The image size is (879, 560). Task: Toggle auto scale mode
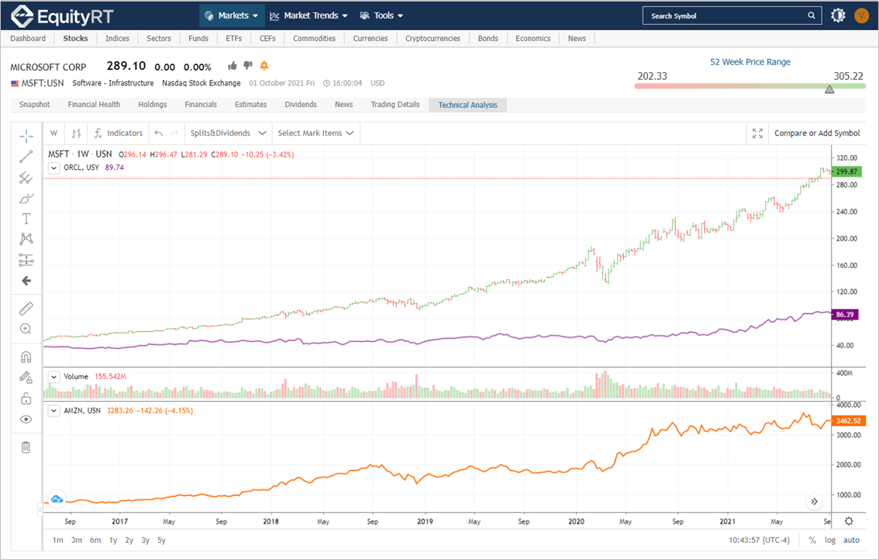point(851,540)
